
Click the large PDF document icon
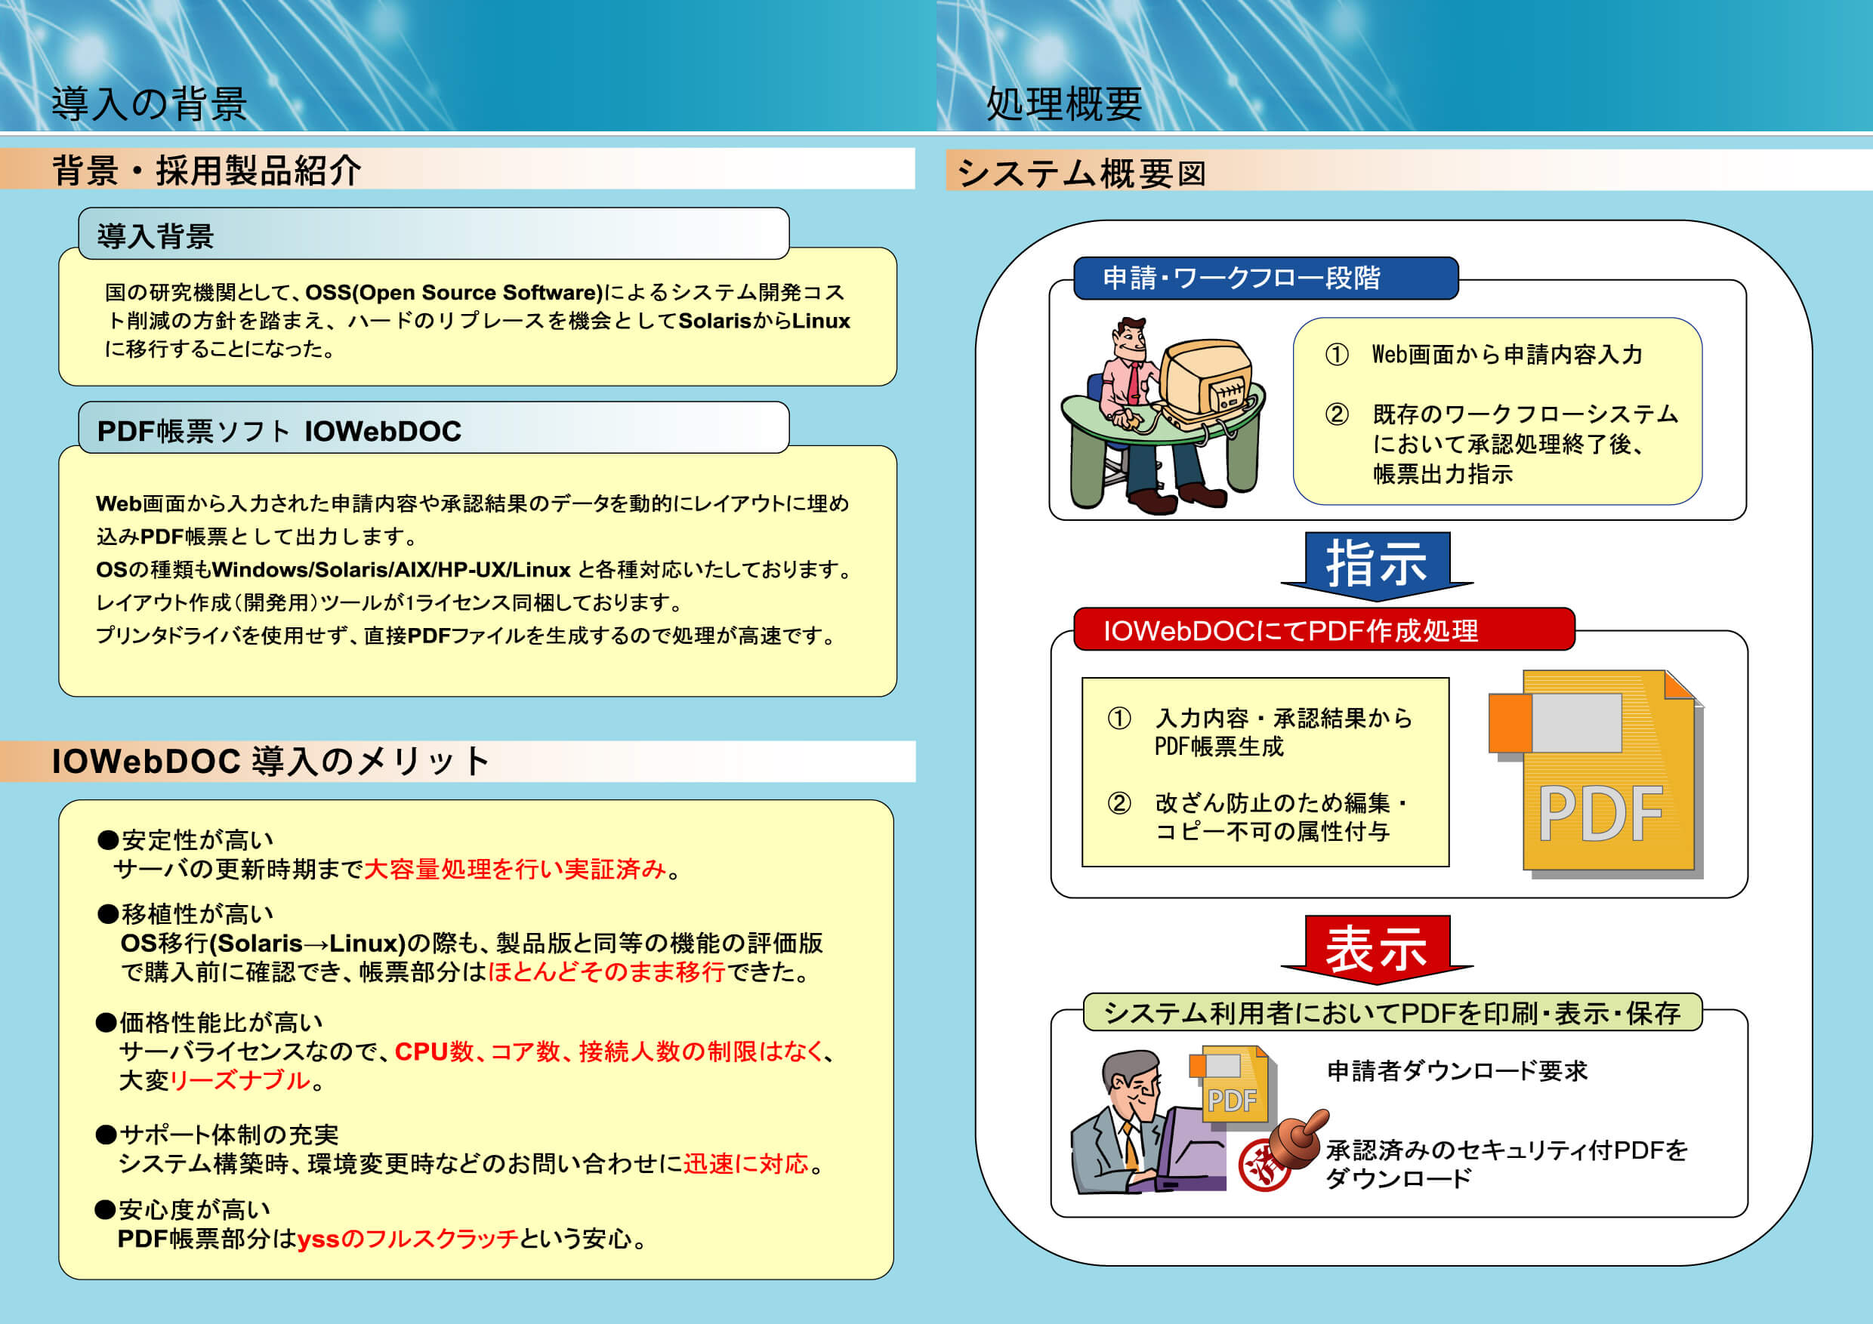(1596, 773)
